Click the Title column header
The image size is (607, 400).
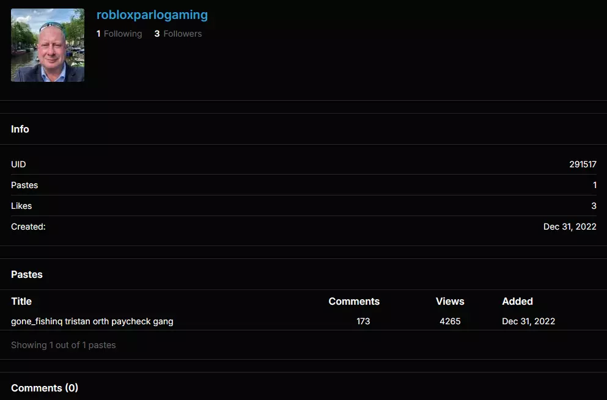pos(21,301)
